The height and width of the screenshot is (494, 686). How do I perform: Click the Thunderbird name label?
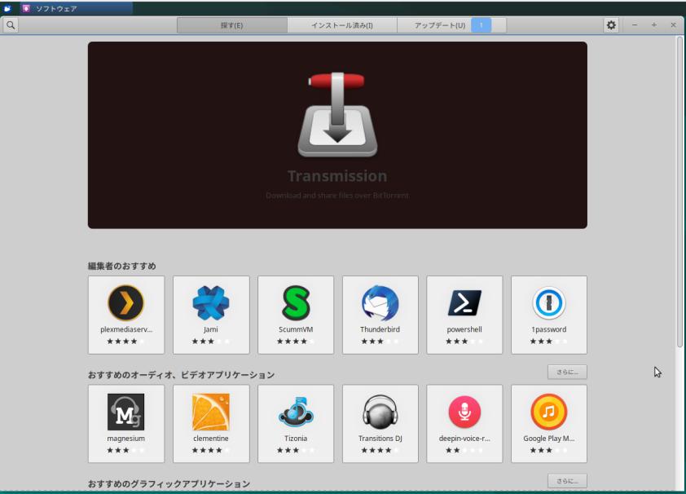coord(380,329)
